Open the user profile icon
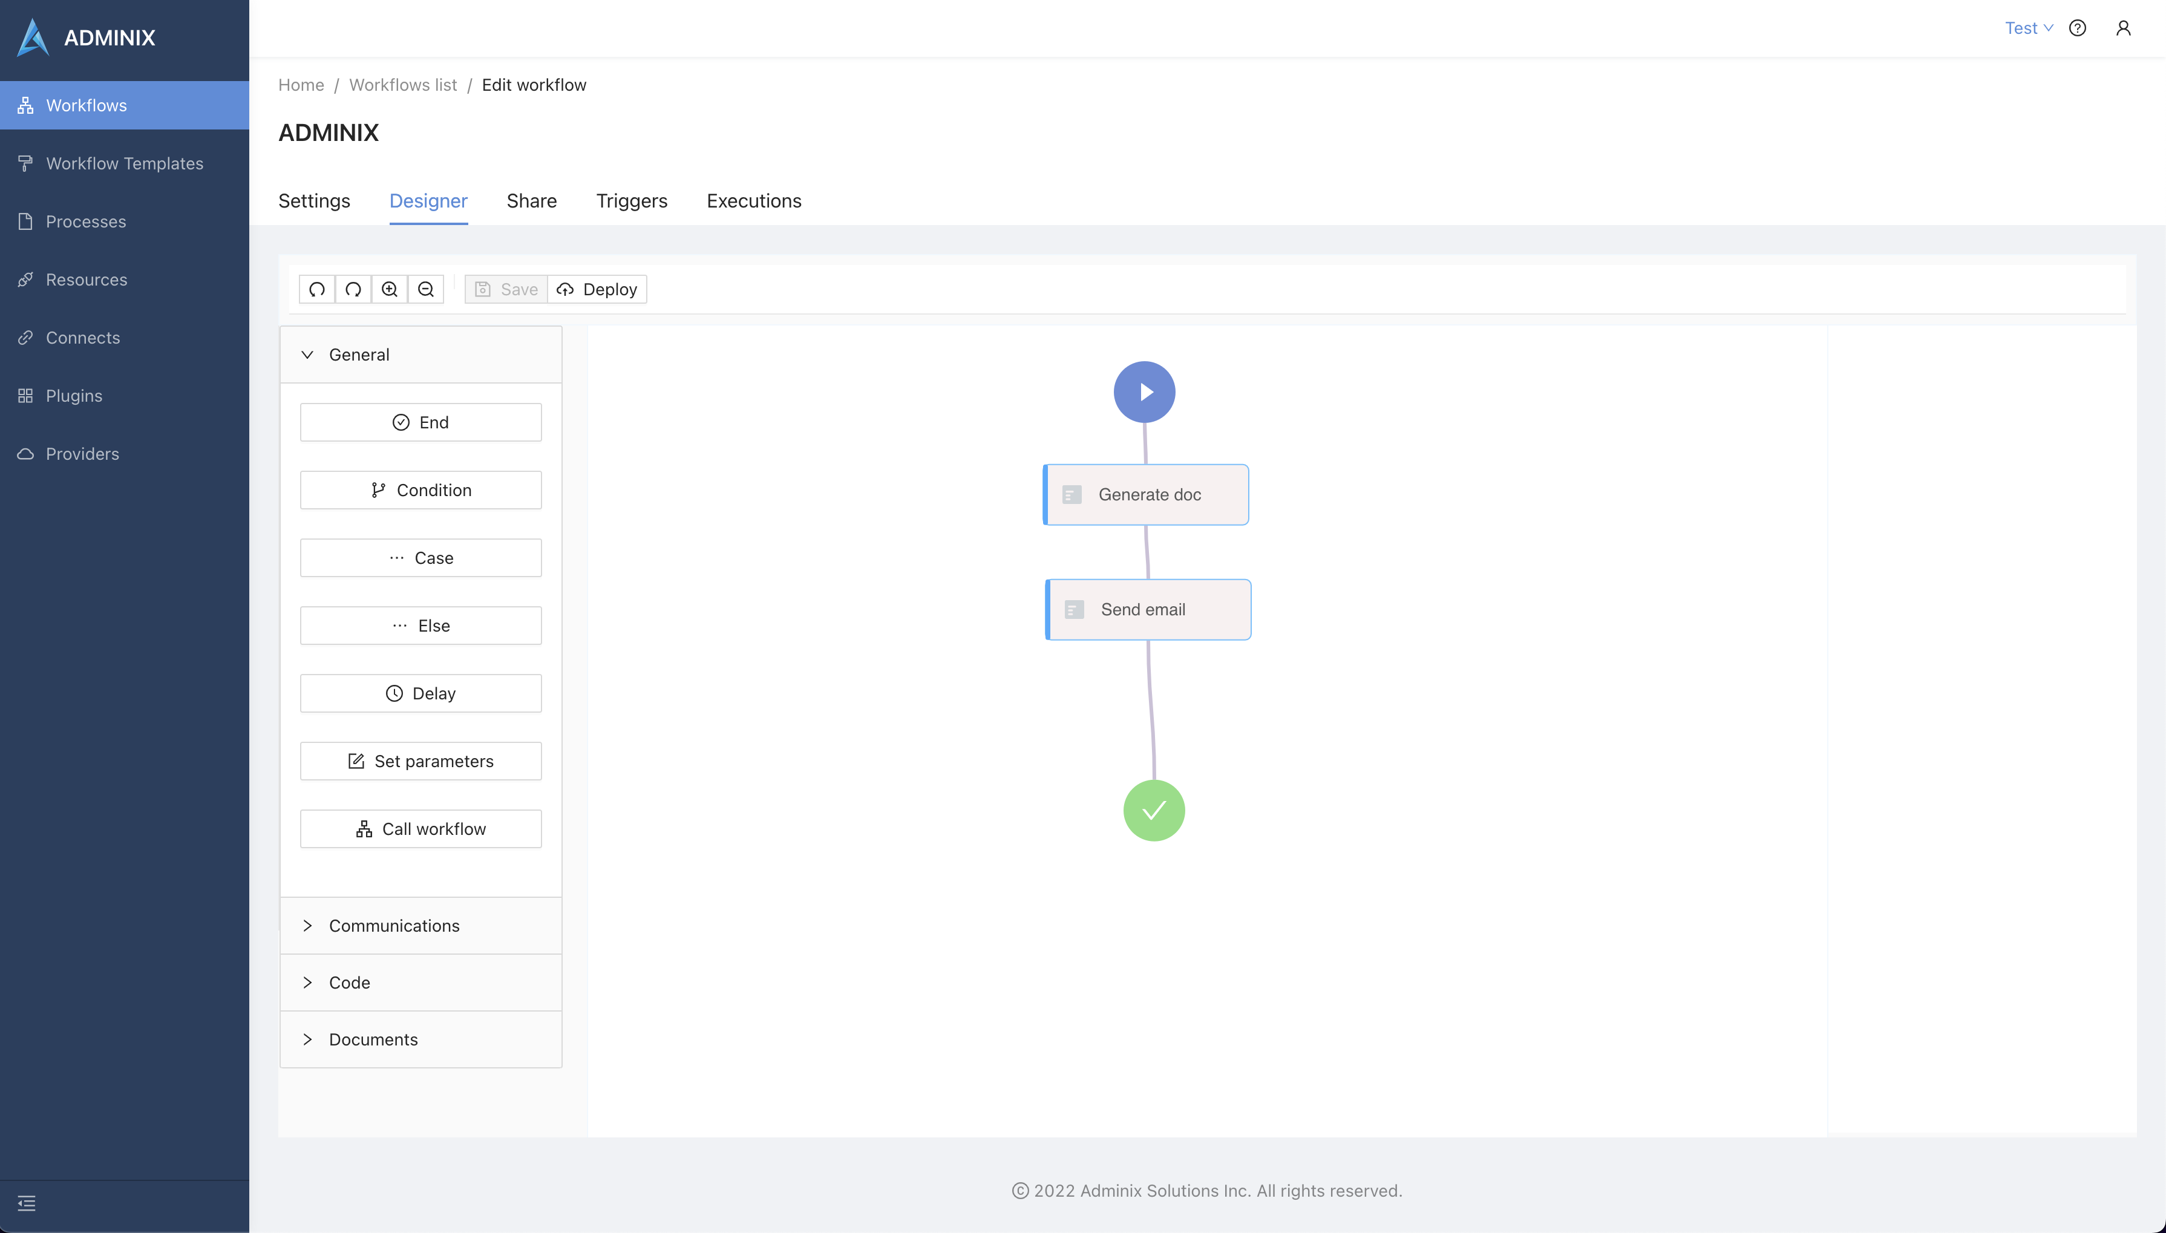The width and height of the screenshot is (2166, 1233). coord(2123,28)
